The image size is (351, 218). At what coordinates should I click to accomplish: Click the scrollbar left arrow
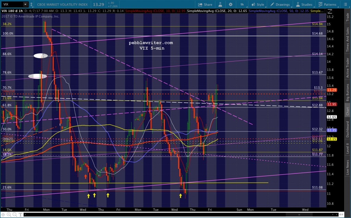tap(25, 215)
